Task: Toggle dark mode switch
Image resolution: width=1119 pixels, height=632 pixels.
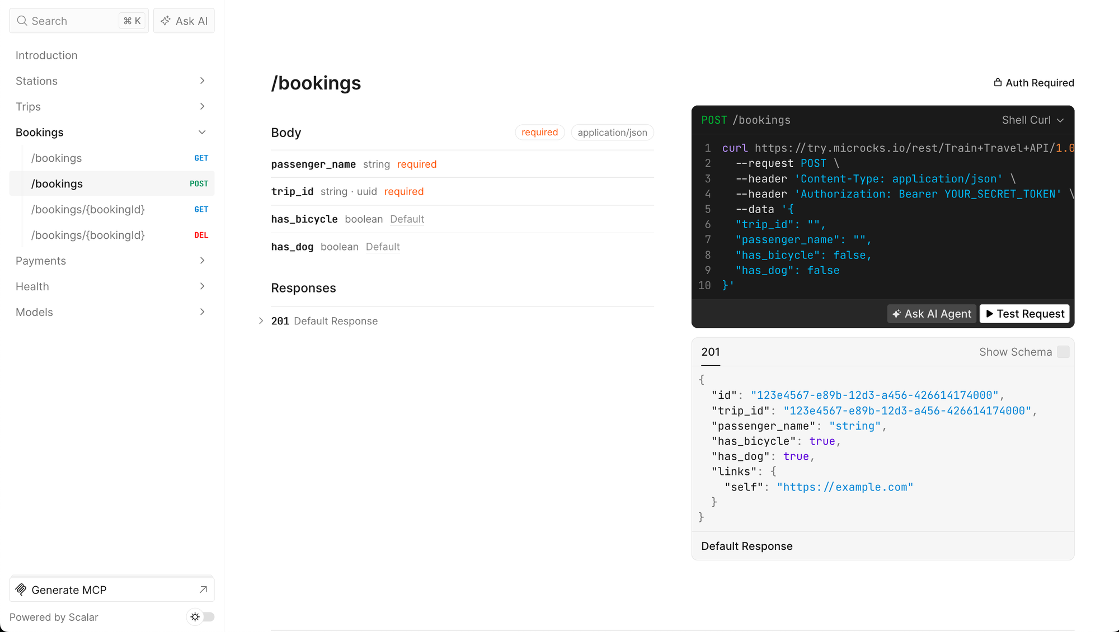Action: tap(201, 616)
